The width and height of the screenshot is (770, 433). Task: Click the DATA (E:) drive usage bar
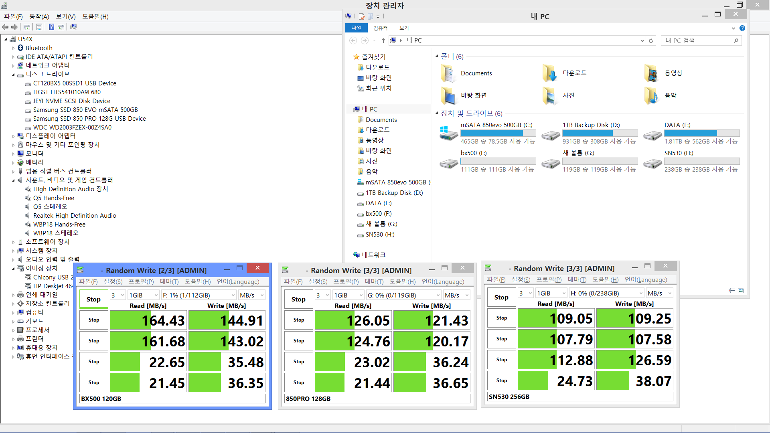(x=702, y=133)
